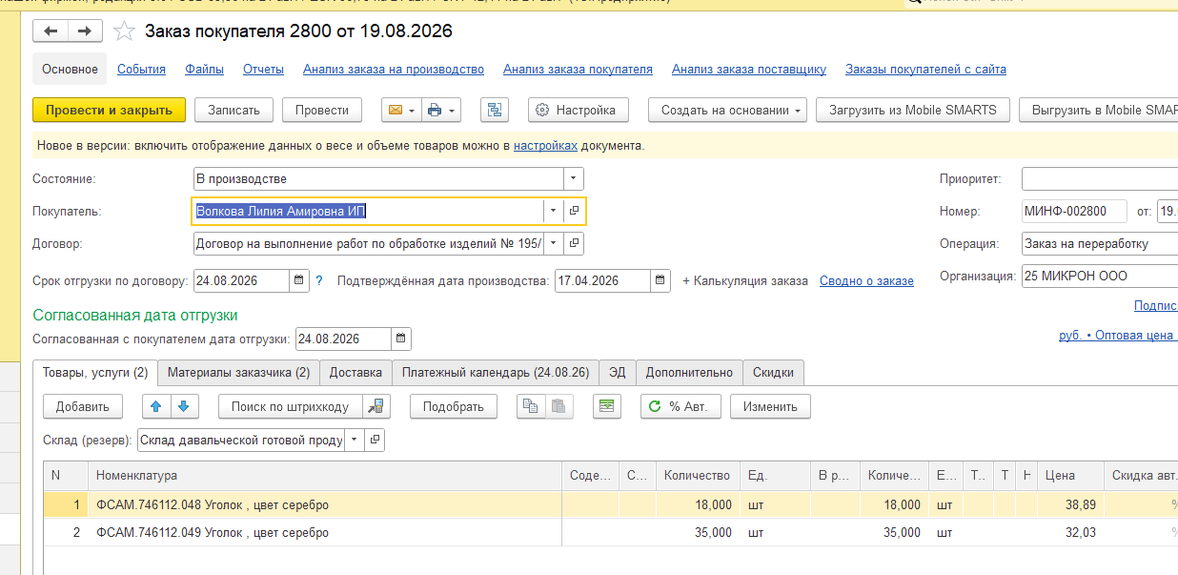The height and width of the screenshot is (575, 1178).
Task: Click the Добавить row button
Action: click(x=83, y=406)
